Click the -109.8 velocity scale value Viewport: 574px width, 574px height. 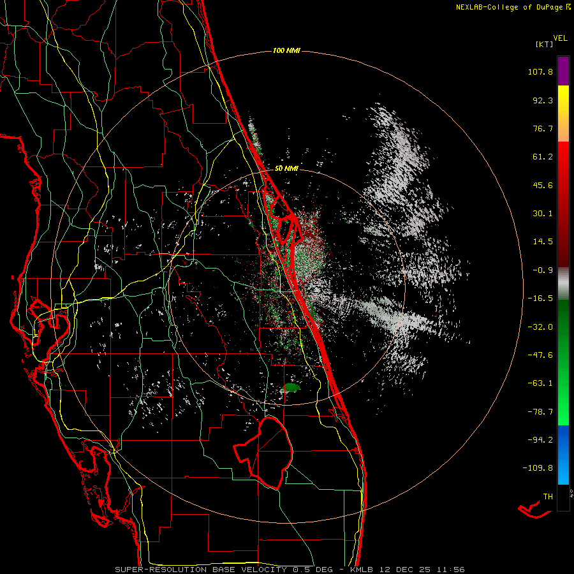click(538, 468)
